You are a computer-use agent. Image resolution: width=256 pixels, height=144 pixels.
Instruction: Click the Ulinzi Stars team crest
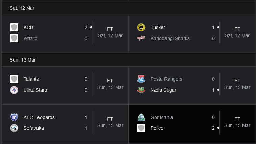14,90
